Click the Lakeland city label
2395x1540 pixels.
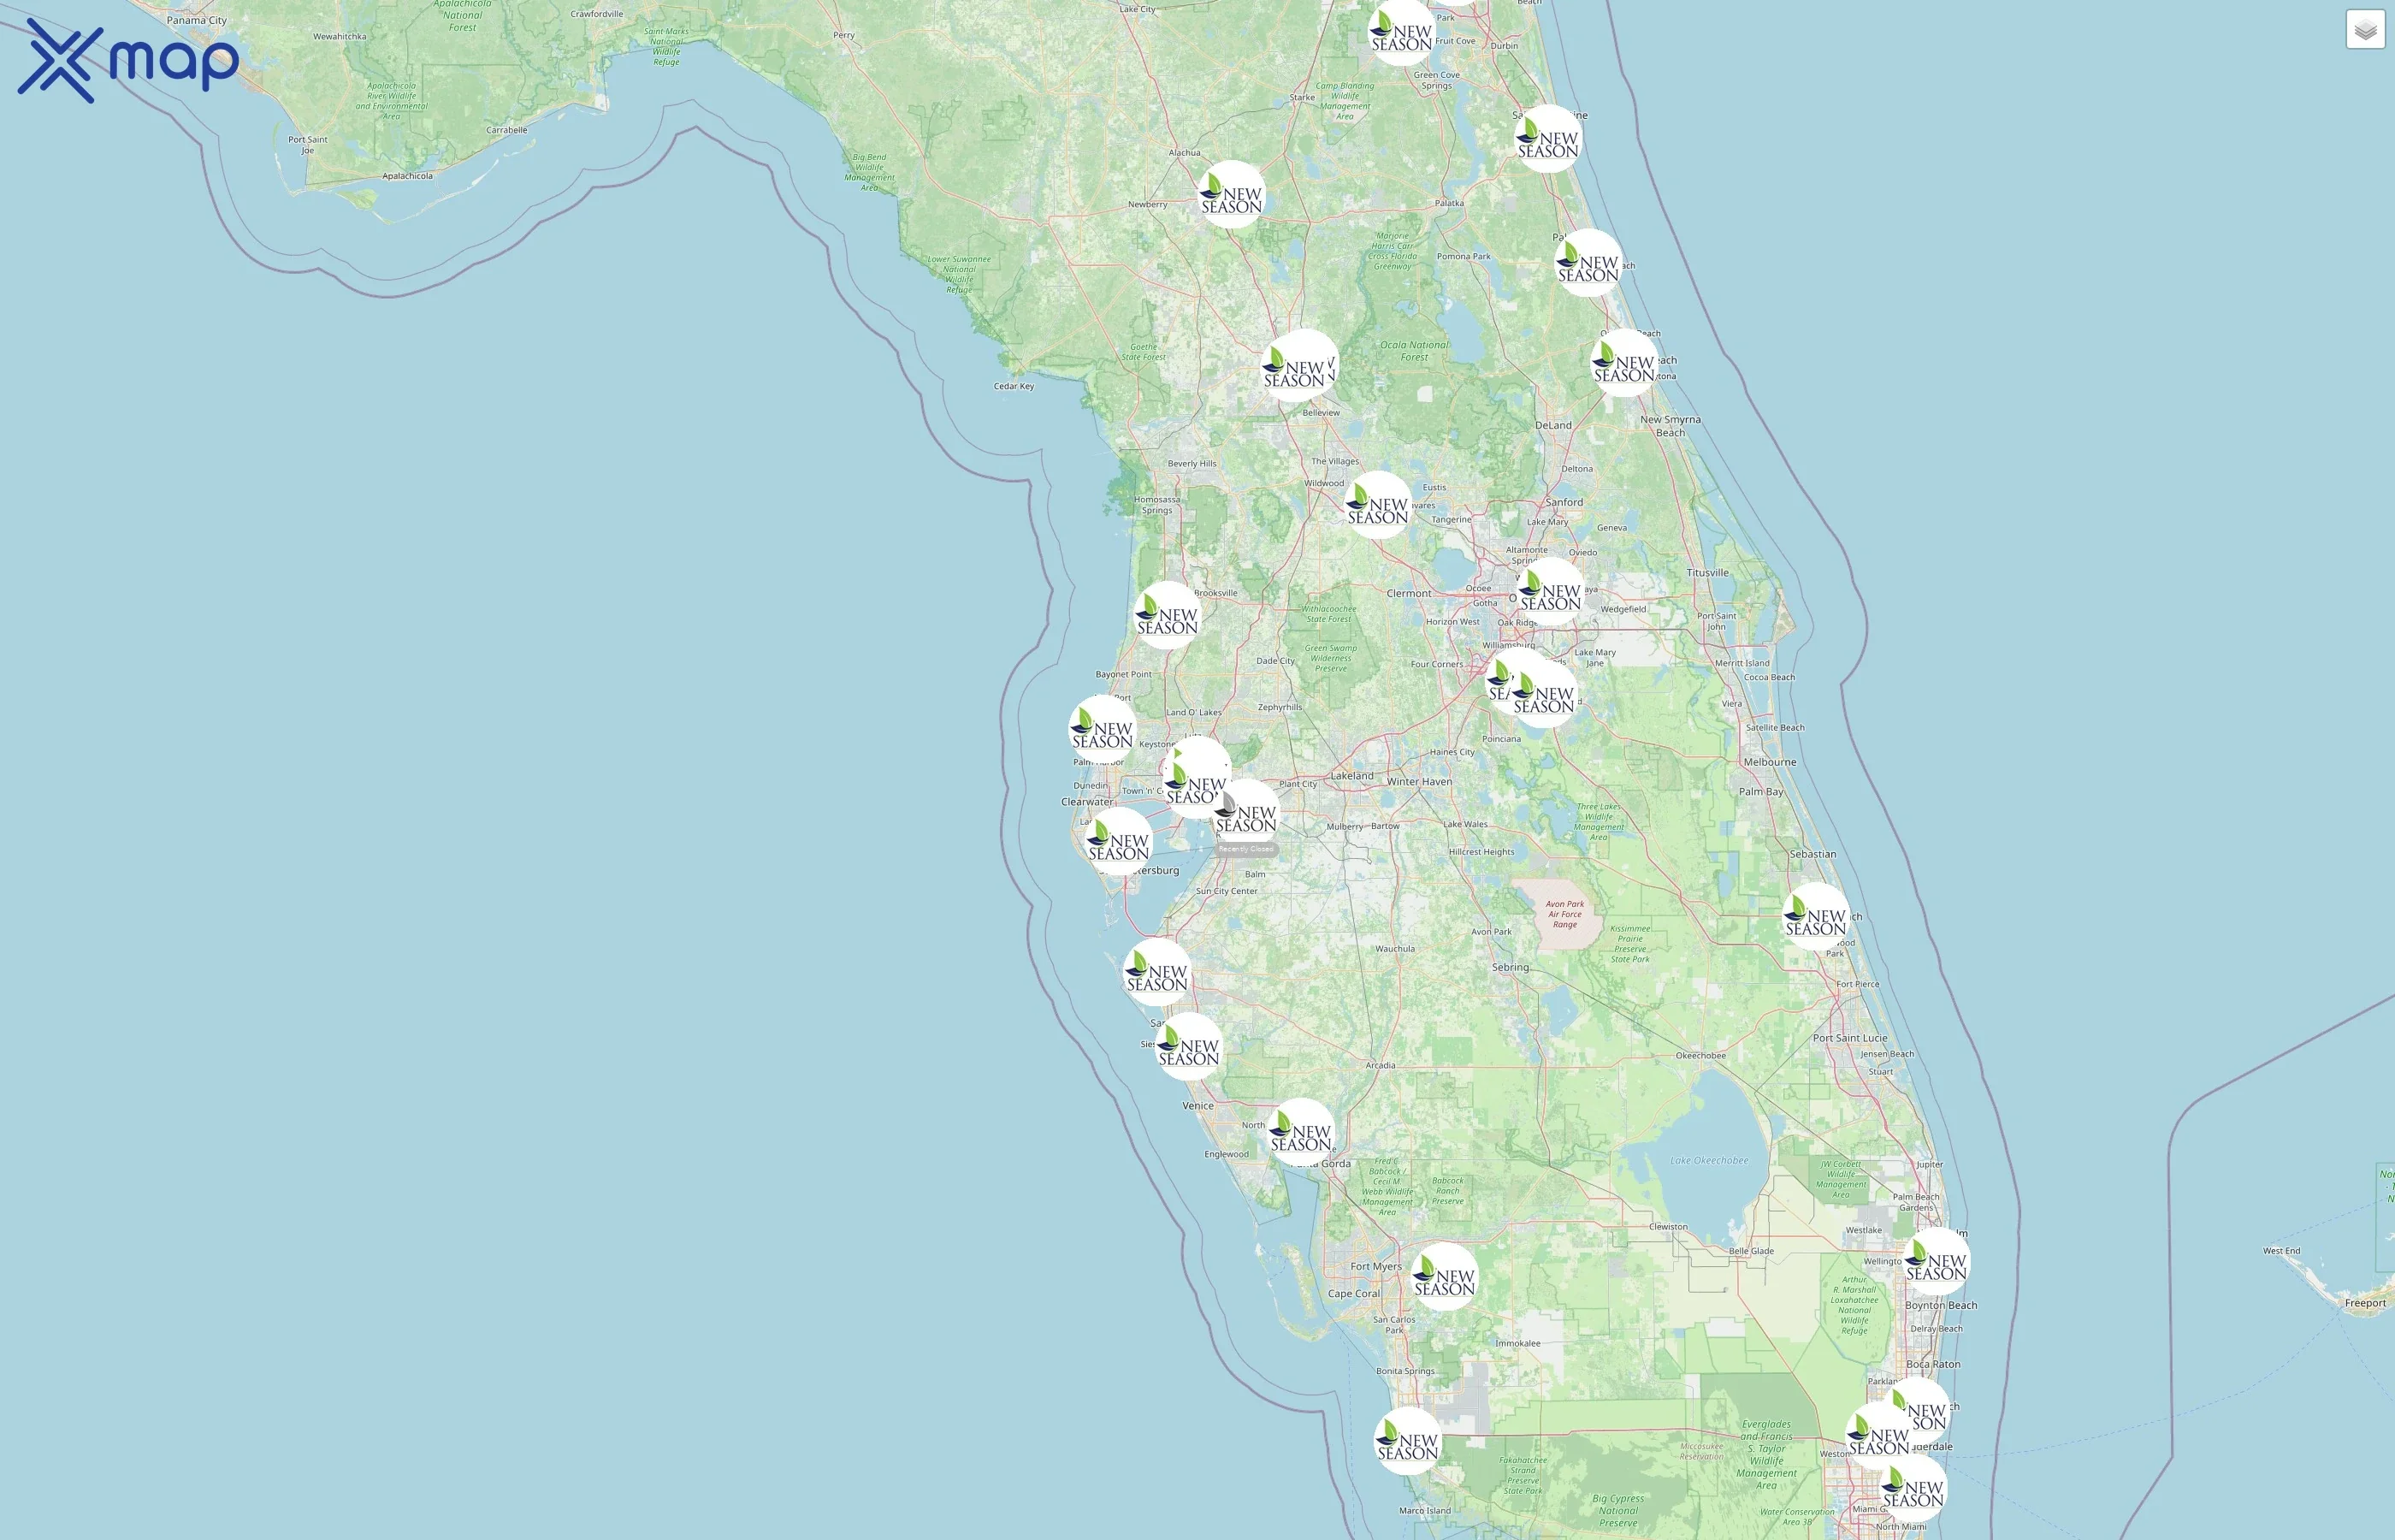coord(1352,776)
